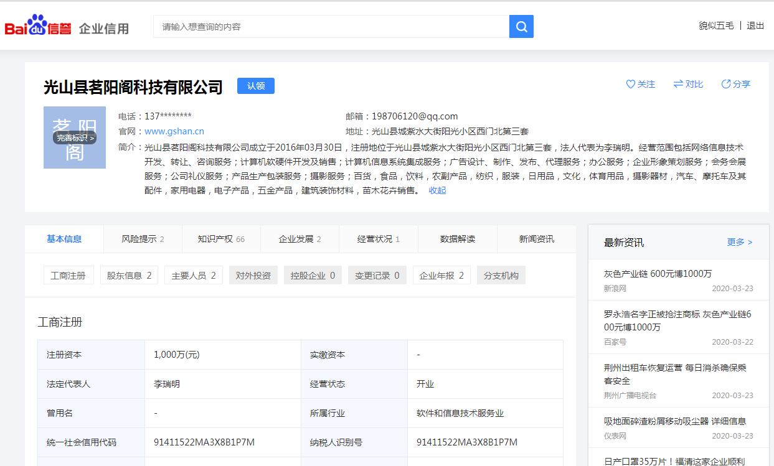Viewport: 774px width, 466px height.
Task: Open the 知识产权 tab
Action: click(221, 239)
